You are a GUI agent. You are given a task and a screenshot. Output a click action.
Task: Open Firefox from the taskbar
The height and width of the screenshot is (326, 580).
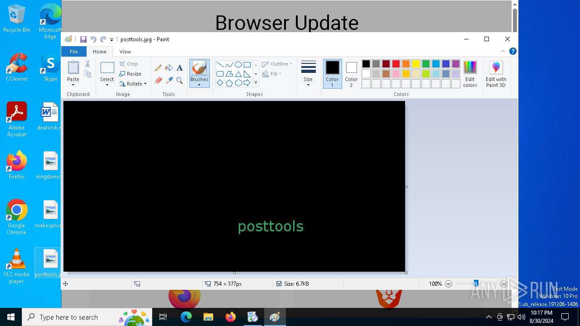click(x=230, y=317)
